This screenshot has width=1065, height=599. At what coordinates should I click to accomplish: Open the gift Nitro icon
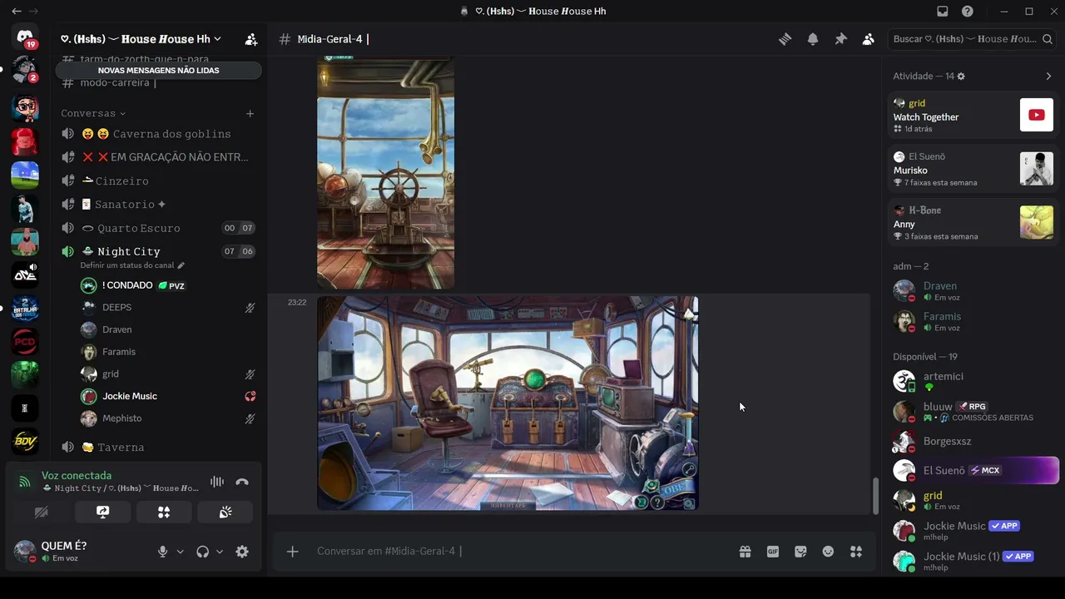tap(745, 552)
